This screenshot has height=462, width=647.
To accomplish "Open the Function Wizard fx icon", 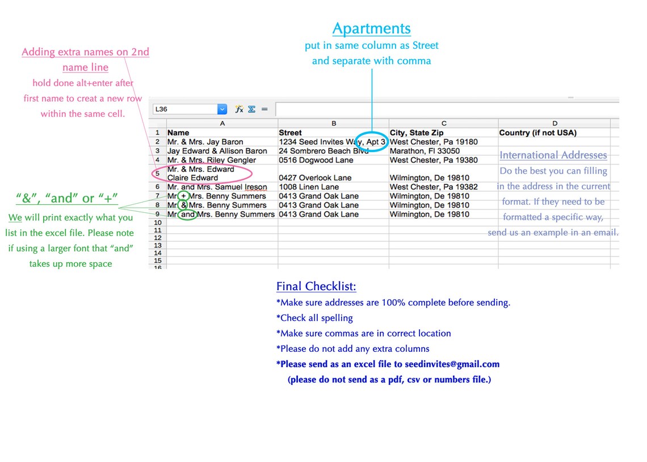I will click(x=239, y=110).
